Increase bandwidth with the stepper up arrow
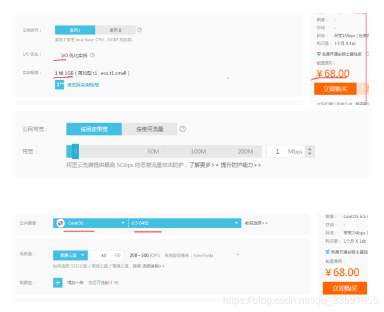384x312 pixels. [x=309, y=149]
